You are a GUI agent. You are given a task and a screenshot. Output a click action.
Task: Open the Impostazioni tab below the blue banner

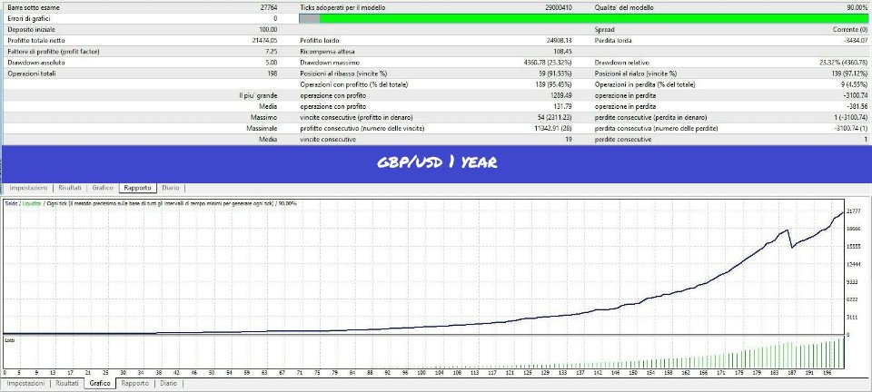[x=28, y=188]
